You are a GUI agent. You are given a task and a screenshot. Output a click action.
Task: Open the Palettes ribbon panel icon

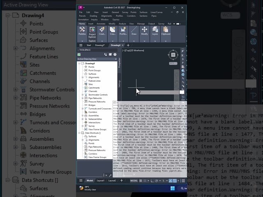[82, 30]
